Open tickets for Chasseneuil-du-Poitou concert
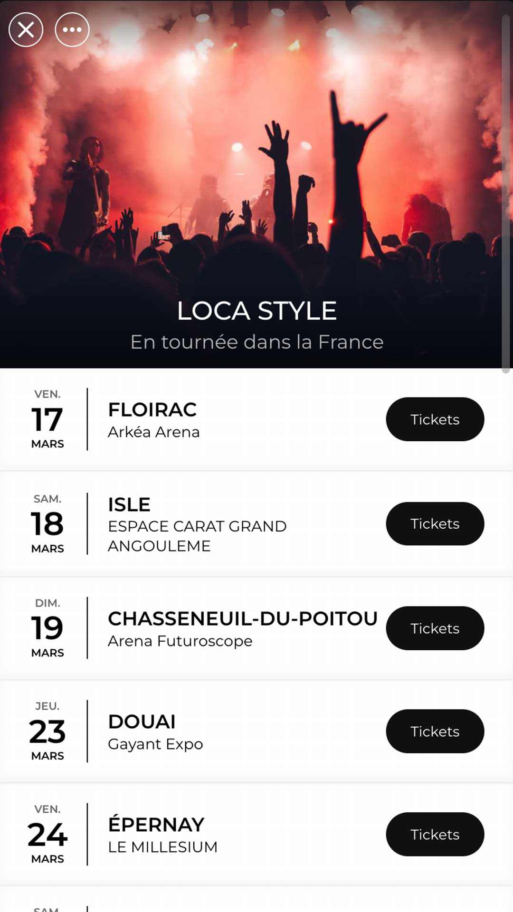The width and height of the screenshot is (513, 912). click(x=435, y=628)
